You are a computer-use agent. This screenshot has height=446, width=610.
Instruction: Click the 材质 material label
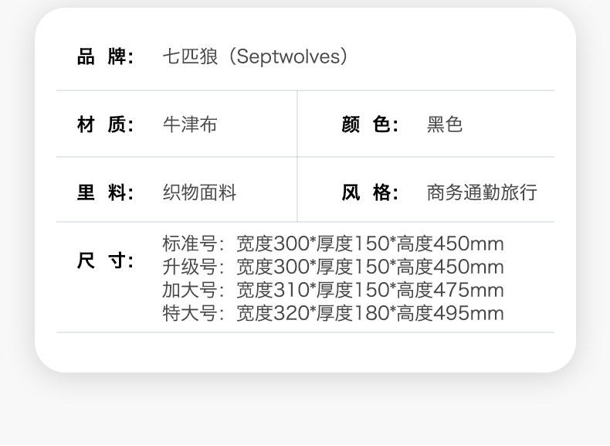click(106, 124)
